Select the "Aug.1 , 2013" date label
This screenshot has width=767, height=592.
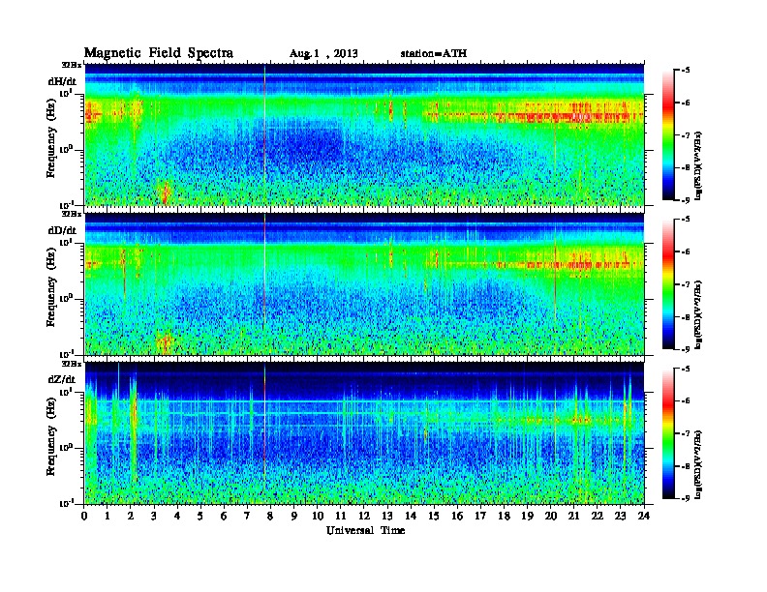tap(323, 54)
